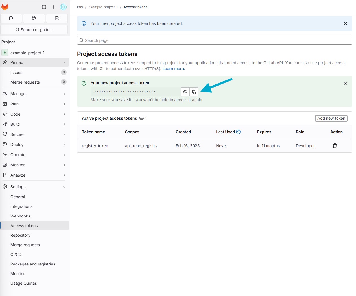Dismiss the token created info banner
Screen dimensions: 356x296
click(346, 23)
